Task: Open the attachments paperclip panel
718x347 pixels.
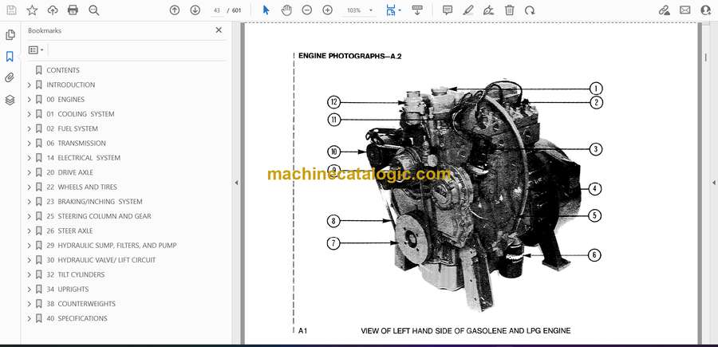Action: point(10,77)
